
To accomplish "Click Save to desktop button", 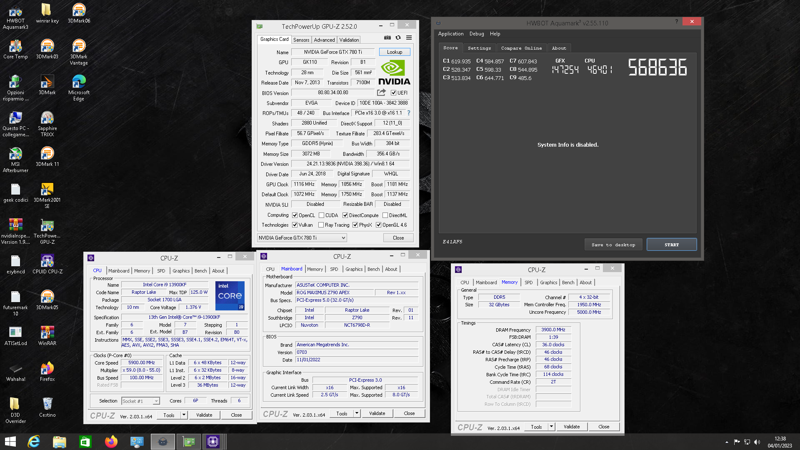I will (x=613, y=245).
